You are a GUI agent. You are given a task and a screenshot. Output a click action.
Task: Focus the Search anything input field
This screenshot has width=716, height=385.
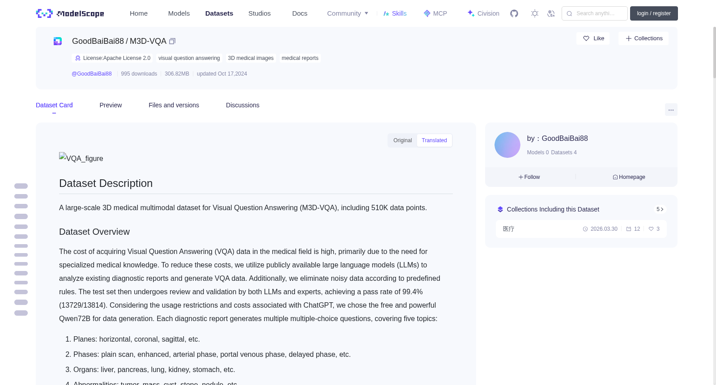click(x=595, y=13)
